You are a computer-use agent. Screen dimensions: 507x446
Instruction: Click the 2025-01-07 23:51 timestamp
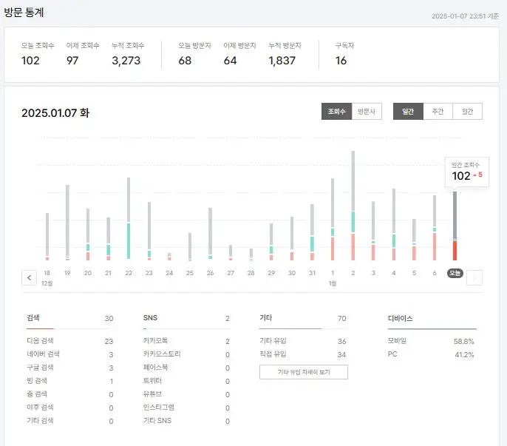coord(465,16)
